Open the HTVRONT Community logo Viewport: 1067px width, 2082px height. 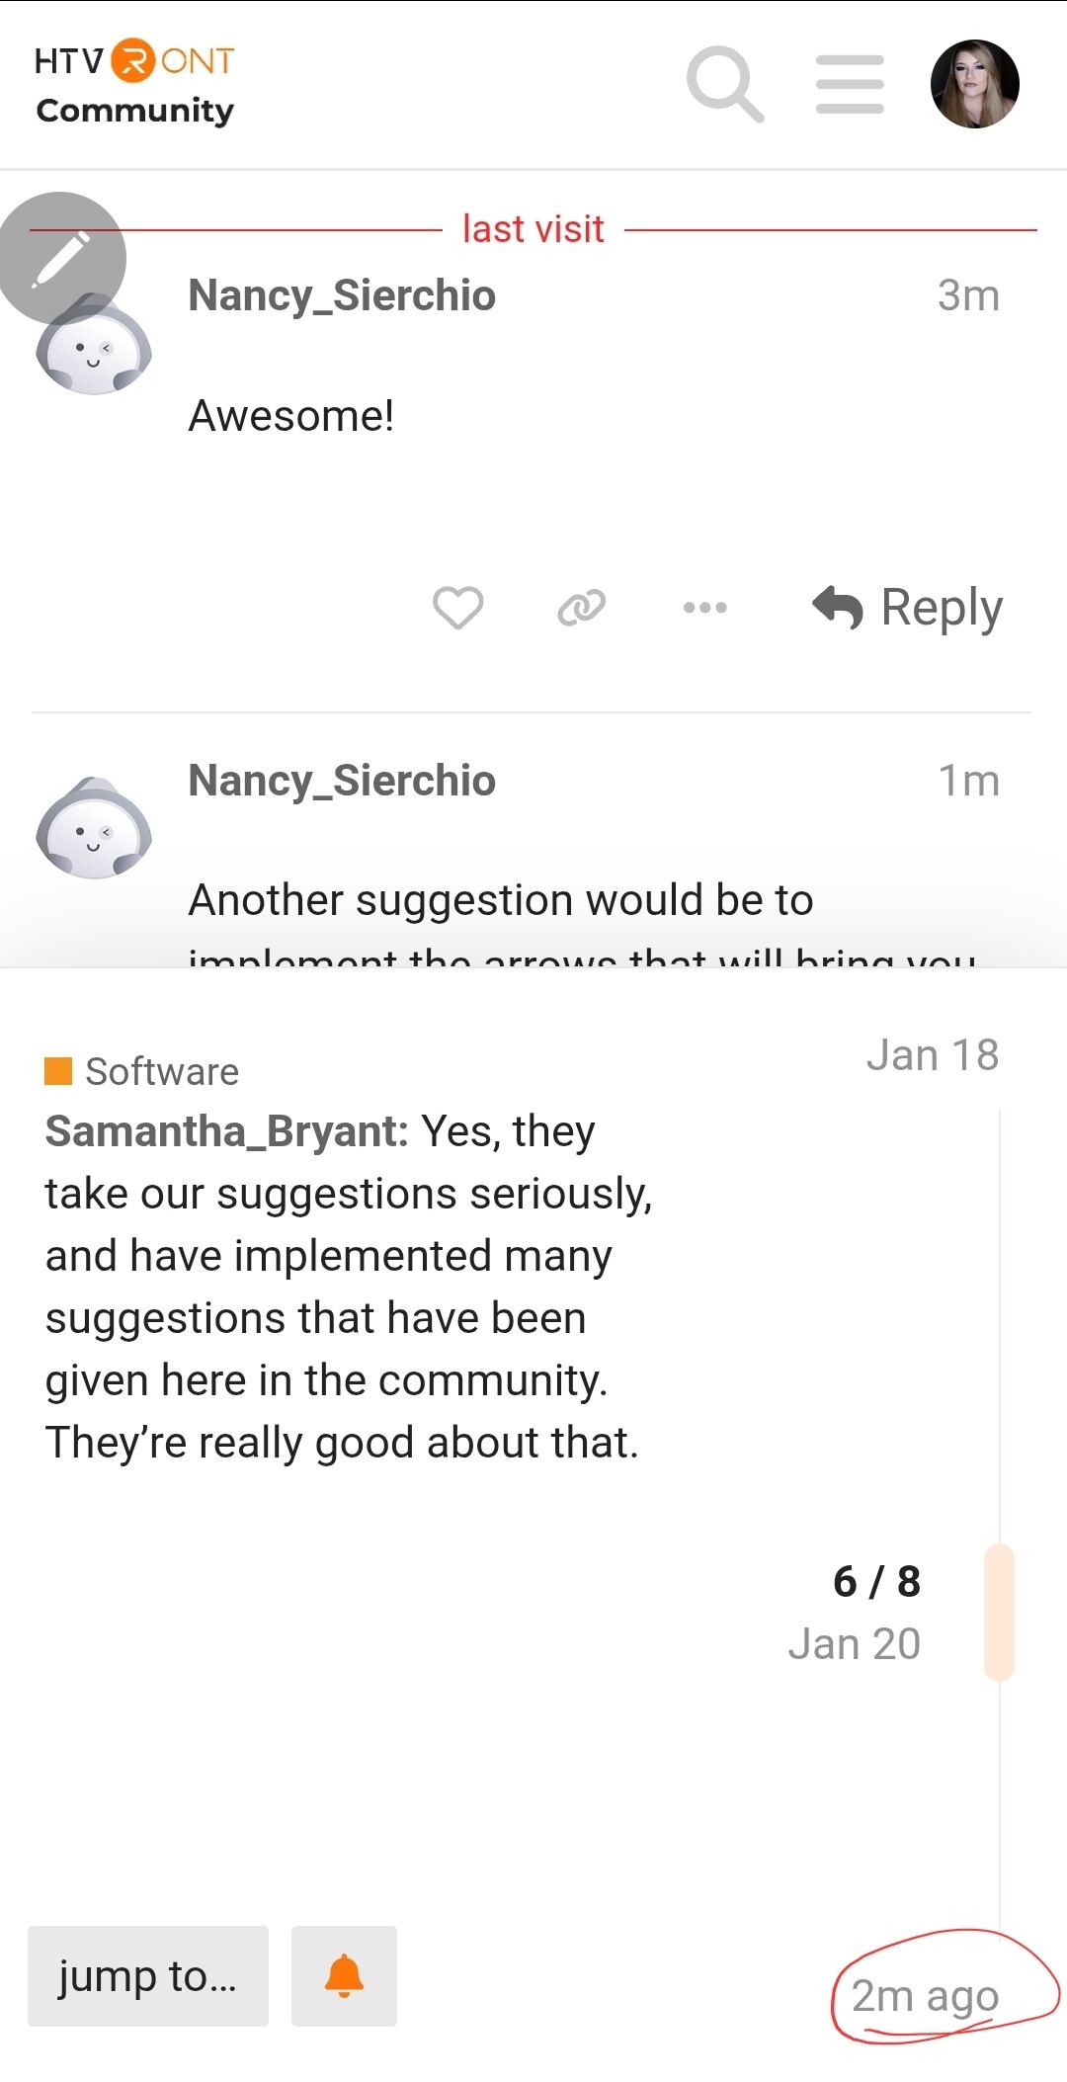click(134, 85)
